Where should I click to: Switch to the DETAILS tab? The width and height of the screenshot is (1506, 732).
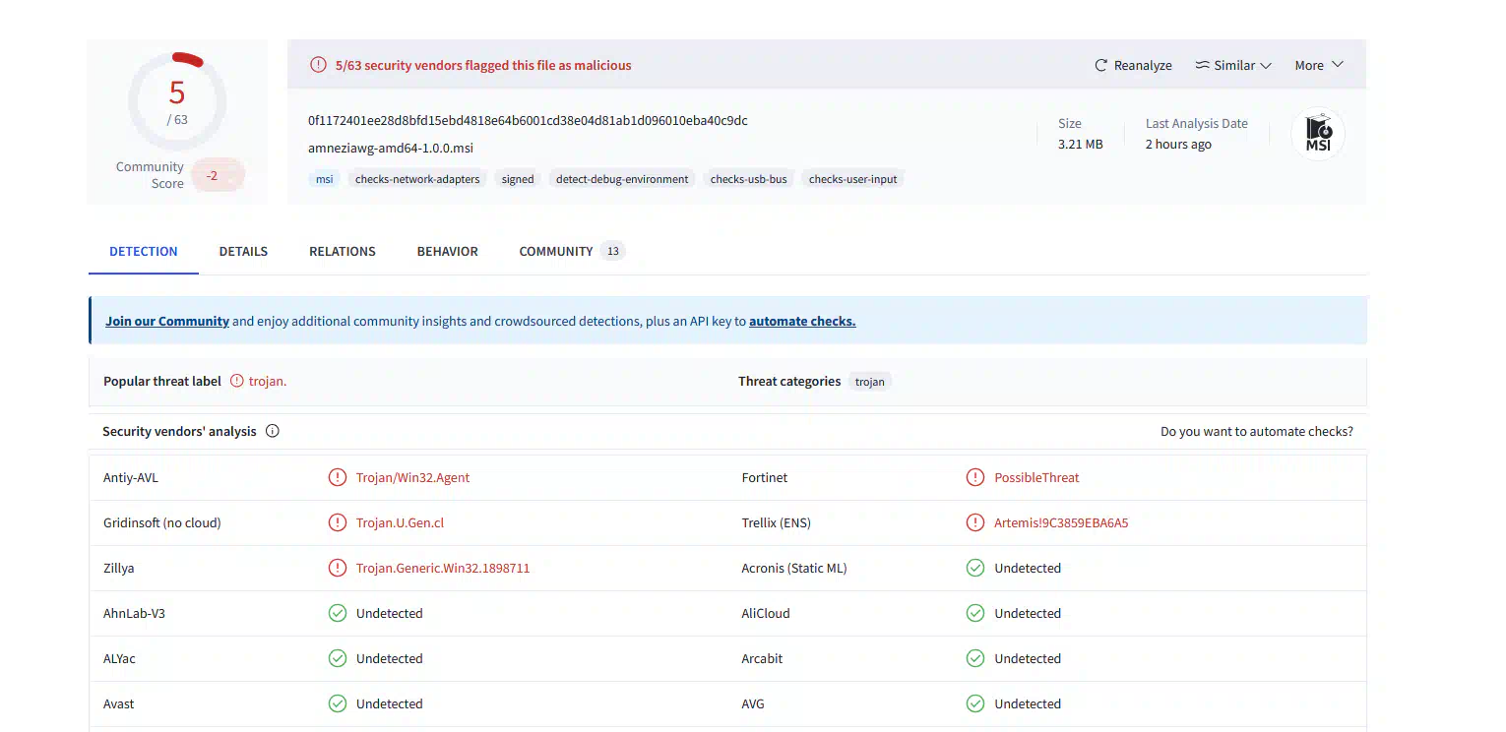243,251
